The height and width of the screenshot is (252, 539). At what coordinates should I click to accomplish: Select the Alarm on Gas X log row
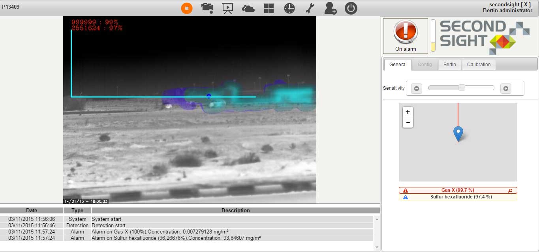[x=186, y=232]
